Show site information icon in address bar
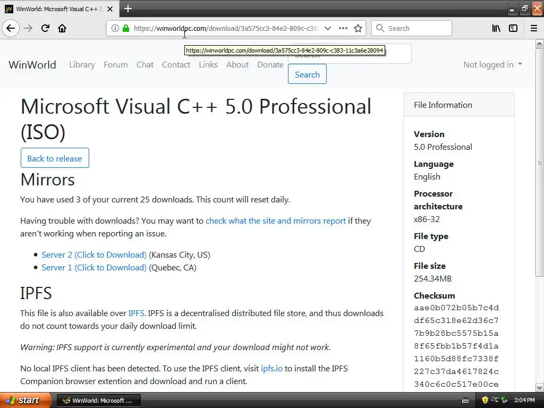The image size is (544, 408). click(x=115, y=28)
